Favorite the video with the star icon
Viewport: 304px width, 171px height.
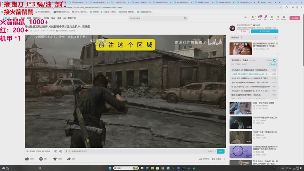pos(55,159)
